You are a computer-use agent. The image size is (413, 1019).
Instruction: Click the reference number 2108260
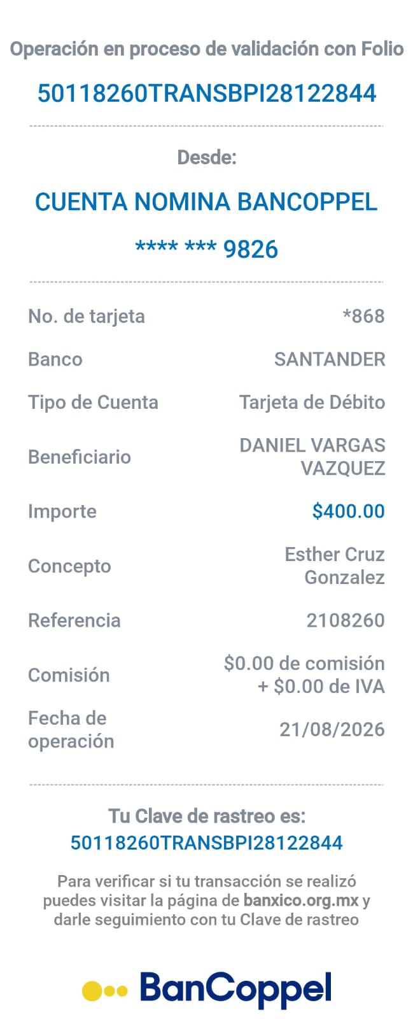tap(346, 620)
